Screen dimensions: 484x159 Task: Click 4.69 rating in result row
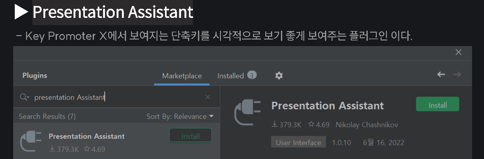point(94,149)
